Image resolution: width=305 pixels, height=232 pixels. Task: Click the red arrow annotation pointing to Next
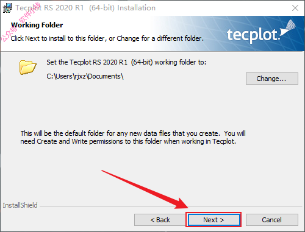pos(145,190)
